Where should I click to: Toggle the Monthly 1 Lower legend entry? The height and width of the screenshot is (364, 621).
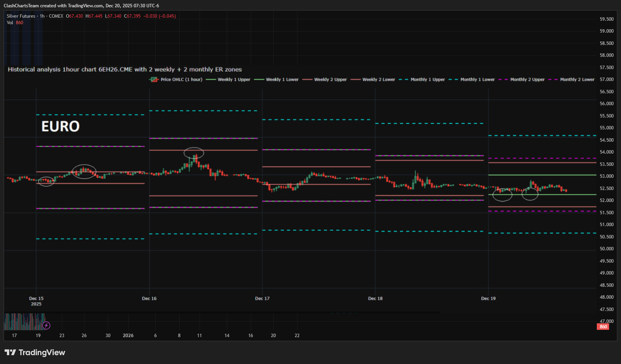coord(472,79)
